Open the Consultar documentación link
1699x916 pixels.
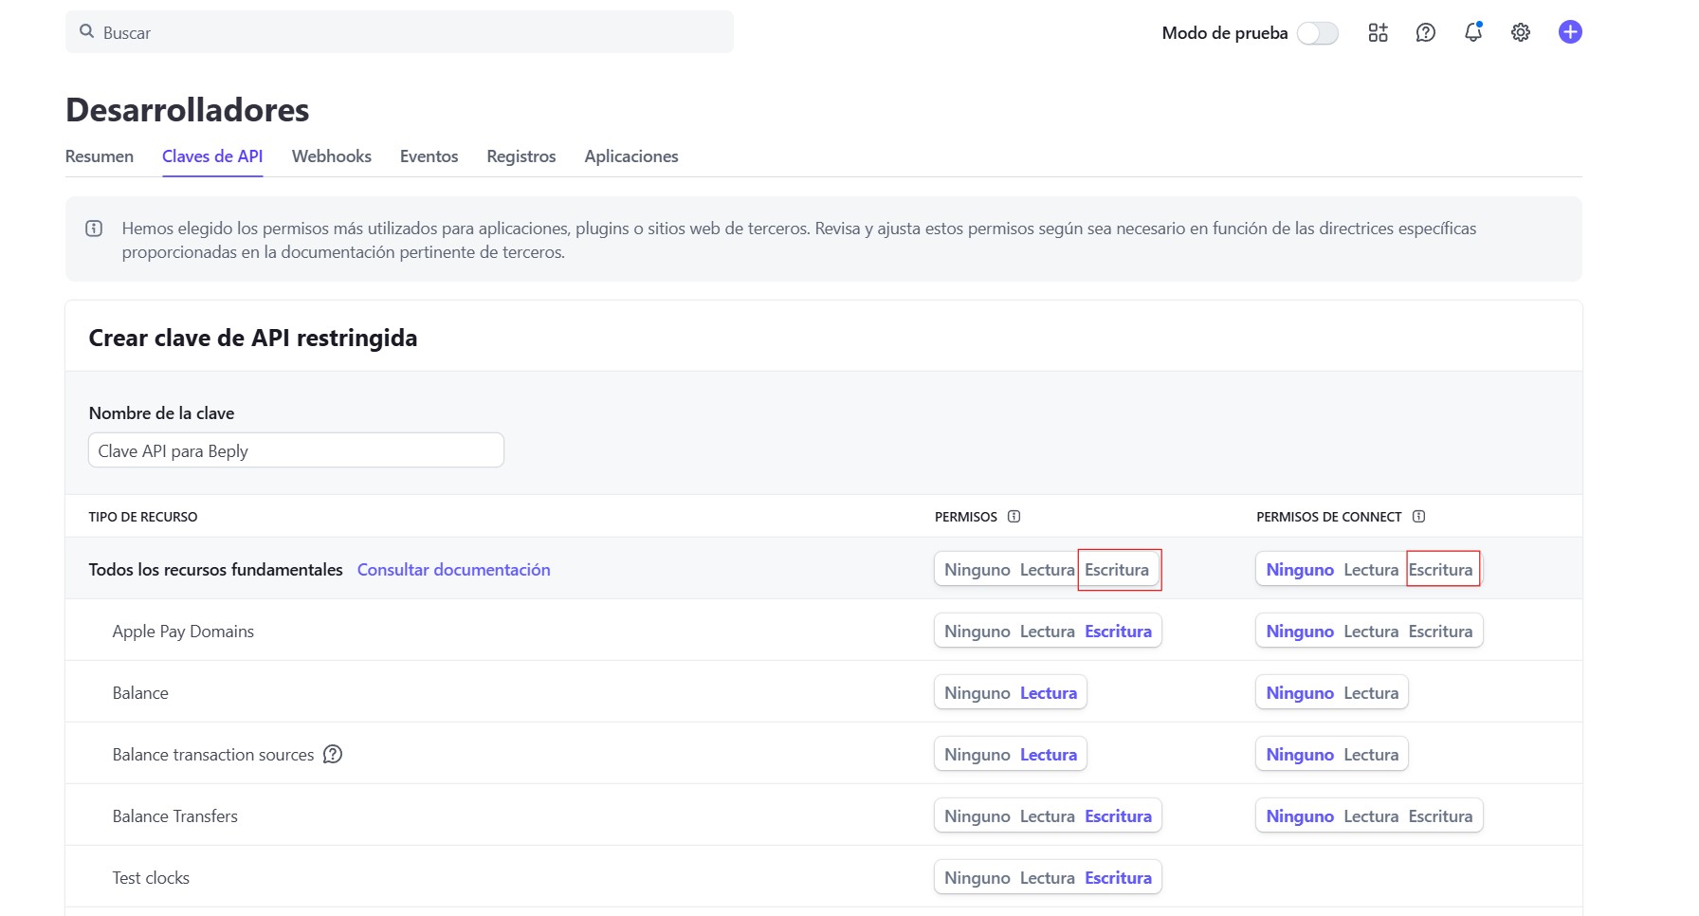coord(454,570)
